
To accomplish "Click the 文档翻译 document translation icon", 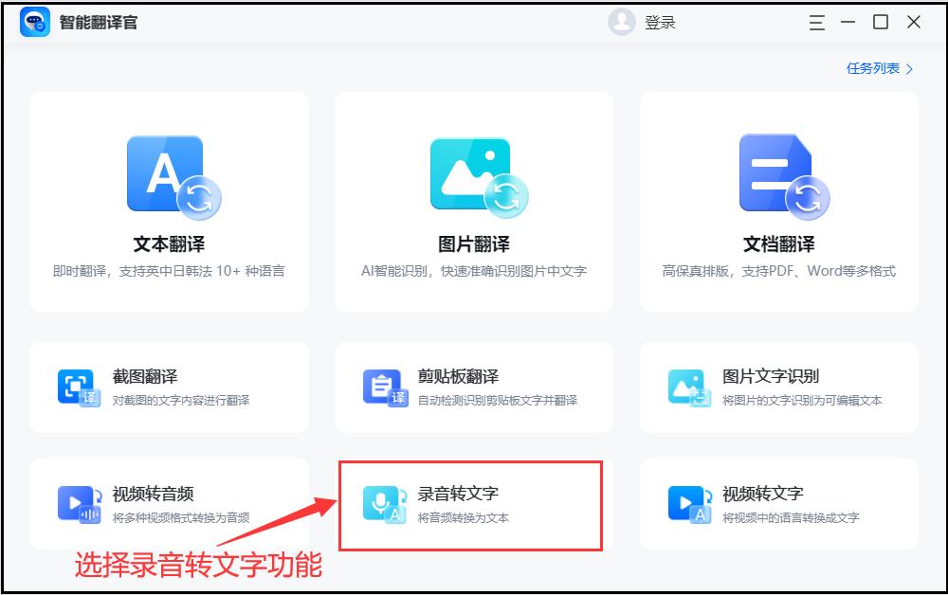I will [779, 173].
